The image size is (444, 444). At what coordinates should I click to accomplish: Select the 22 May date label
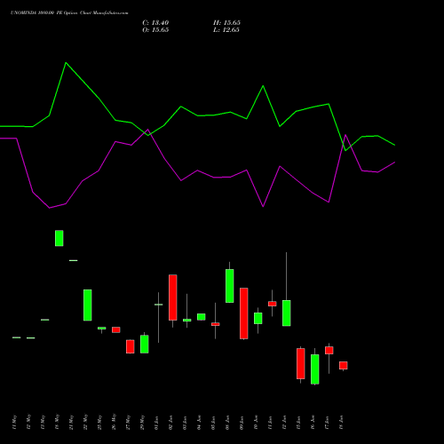point(85,423)
